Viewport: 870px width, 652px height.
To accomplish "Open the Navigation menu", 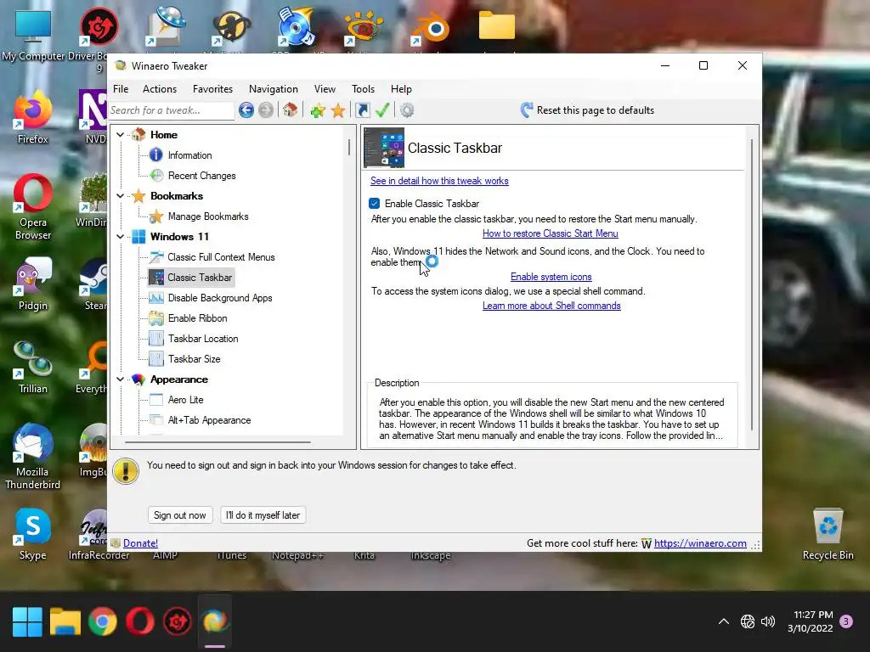I will coord(273,88).
